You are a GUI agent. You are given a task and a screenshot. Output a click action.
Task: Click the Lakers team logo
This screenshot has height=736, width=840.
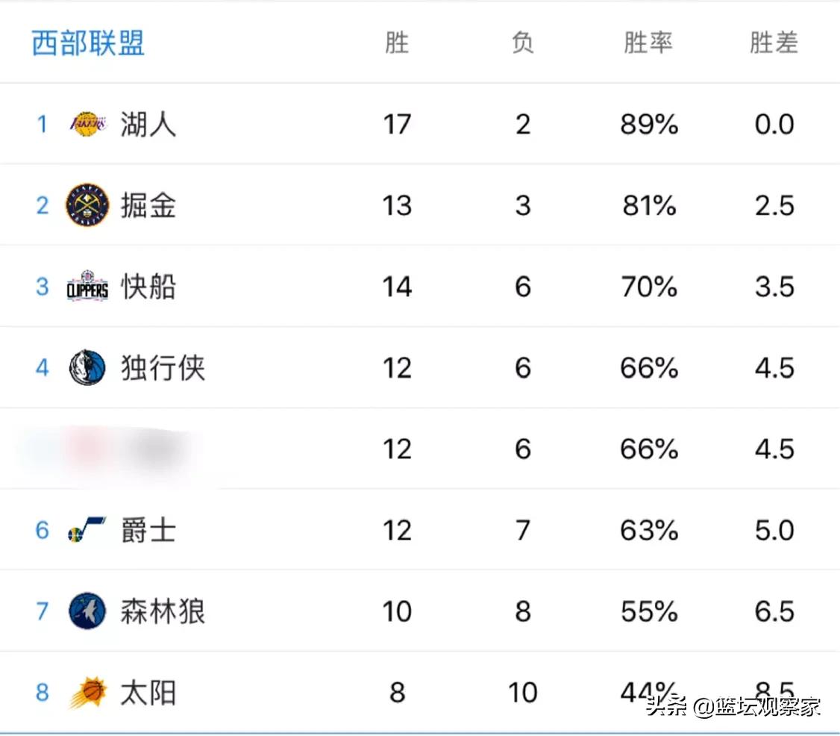pos(88,124)
